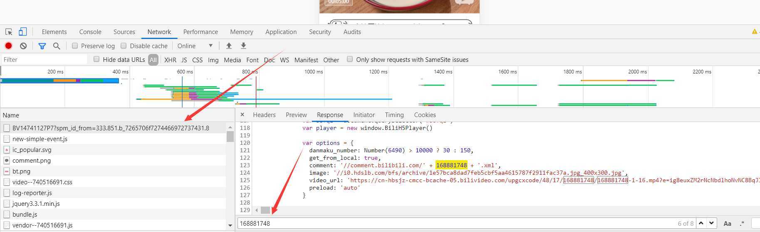This screenshot has width=760, height=232.
Task: Click the network Filter text field
Action: tap(44, 59)
